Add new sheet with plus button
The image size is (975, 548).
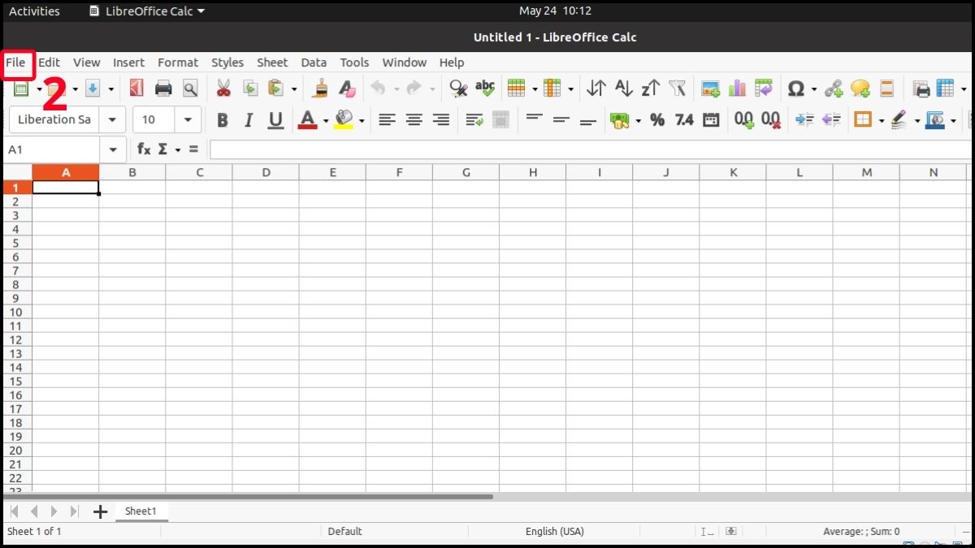[100, 511]
